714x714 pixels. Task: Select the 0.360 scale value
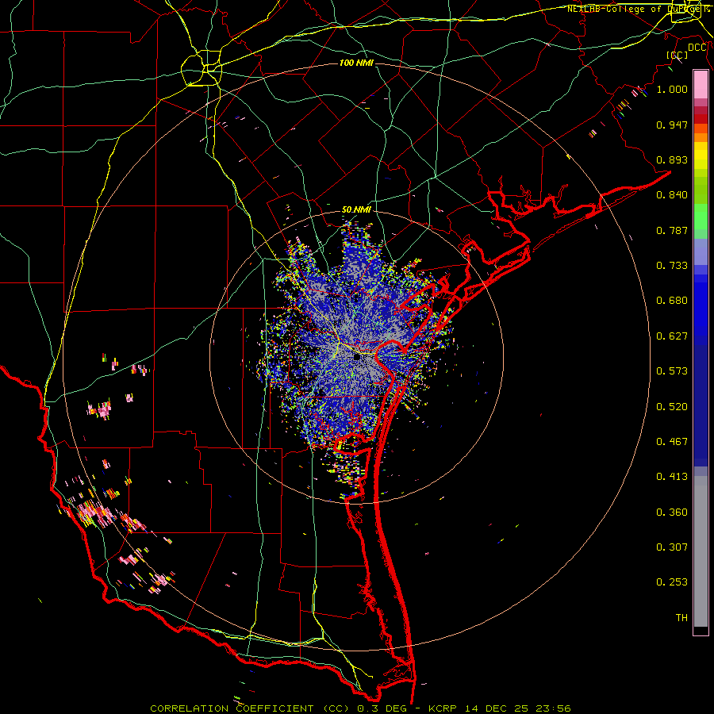click(x=672, y=512)
